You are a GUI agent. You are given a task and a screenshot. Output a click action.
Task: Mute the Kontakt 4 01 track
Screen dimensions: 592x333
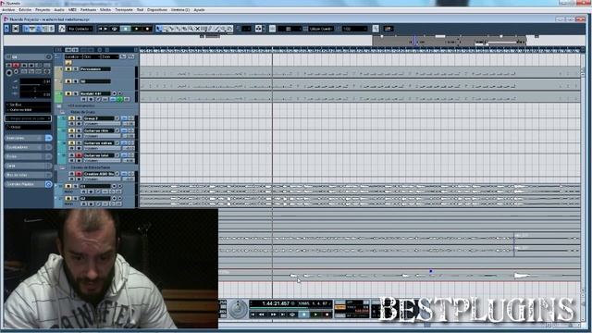[x=68, y=93]
